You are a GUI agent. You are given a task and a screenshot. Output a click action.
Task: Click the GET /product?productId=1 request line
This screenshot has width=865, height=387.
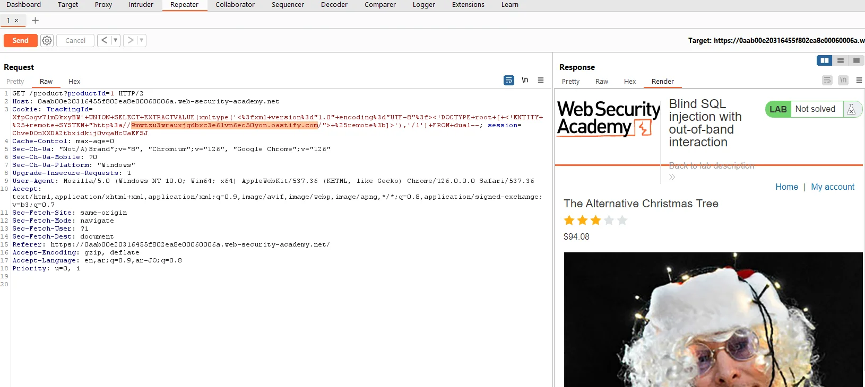tap(78, 93)
